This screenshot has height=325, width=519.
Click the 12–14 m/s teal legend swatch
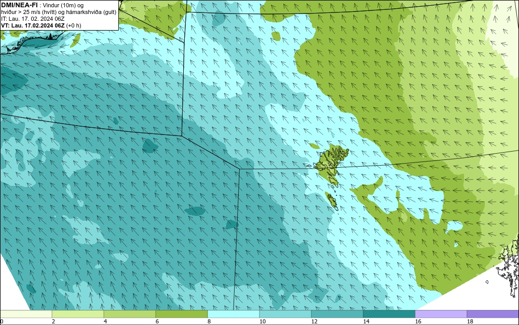[x=337, y=314]
